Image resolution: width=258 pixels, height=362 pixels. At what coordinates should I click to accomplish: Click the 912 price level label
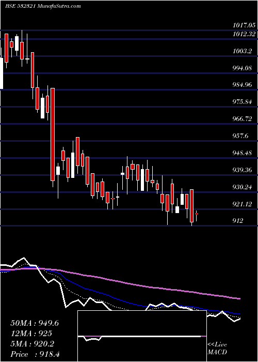point(237,221)
